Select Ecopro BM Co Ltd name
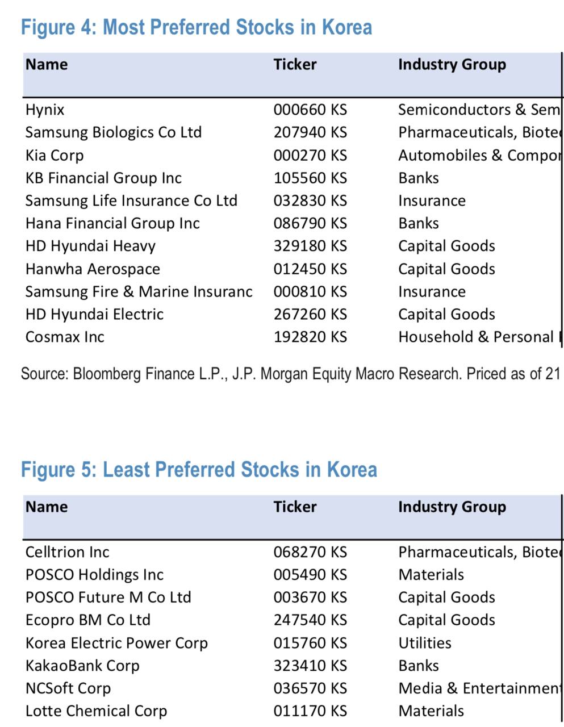564x727 pixels. [x=88, y=620]
